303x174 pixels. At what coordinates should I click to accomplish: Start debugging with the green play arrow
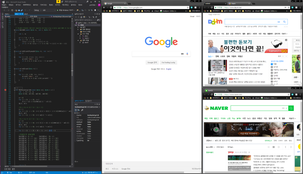click(x=58, y=10)
